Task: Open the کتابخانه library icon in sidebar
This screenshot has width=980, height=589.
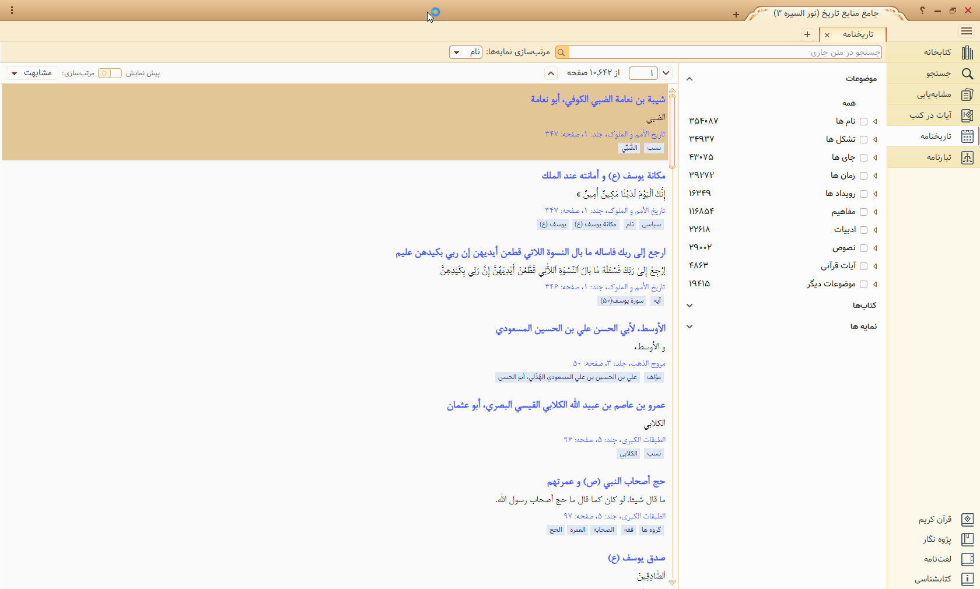Action: (967, 52)
